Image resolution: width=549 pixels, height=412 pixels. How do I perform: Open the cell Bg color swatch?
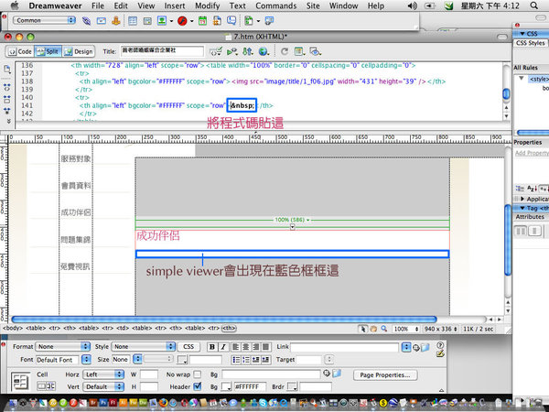click(x=226, y=386)
